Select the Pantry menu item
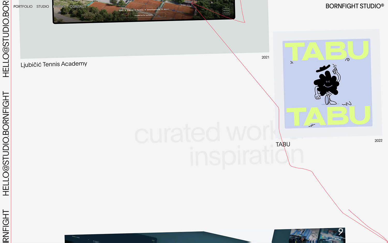 [x=59, y=6]
